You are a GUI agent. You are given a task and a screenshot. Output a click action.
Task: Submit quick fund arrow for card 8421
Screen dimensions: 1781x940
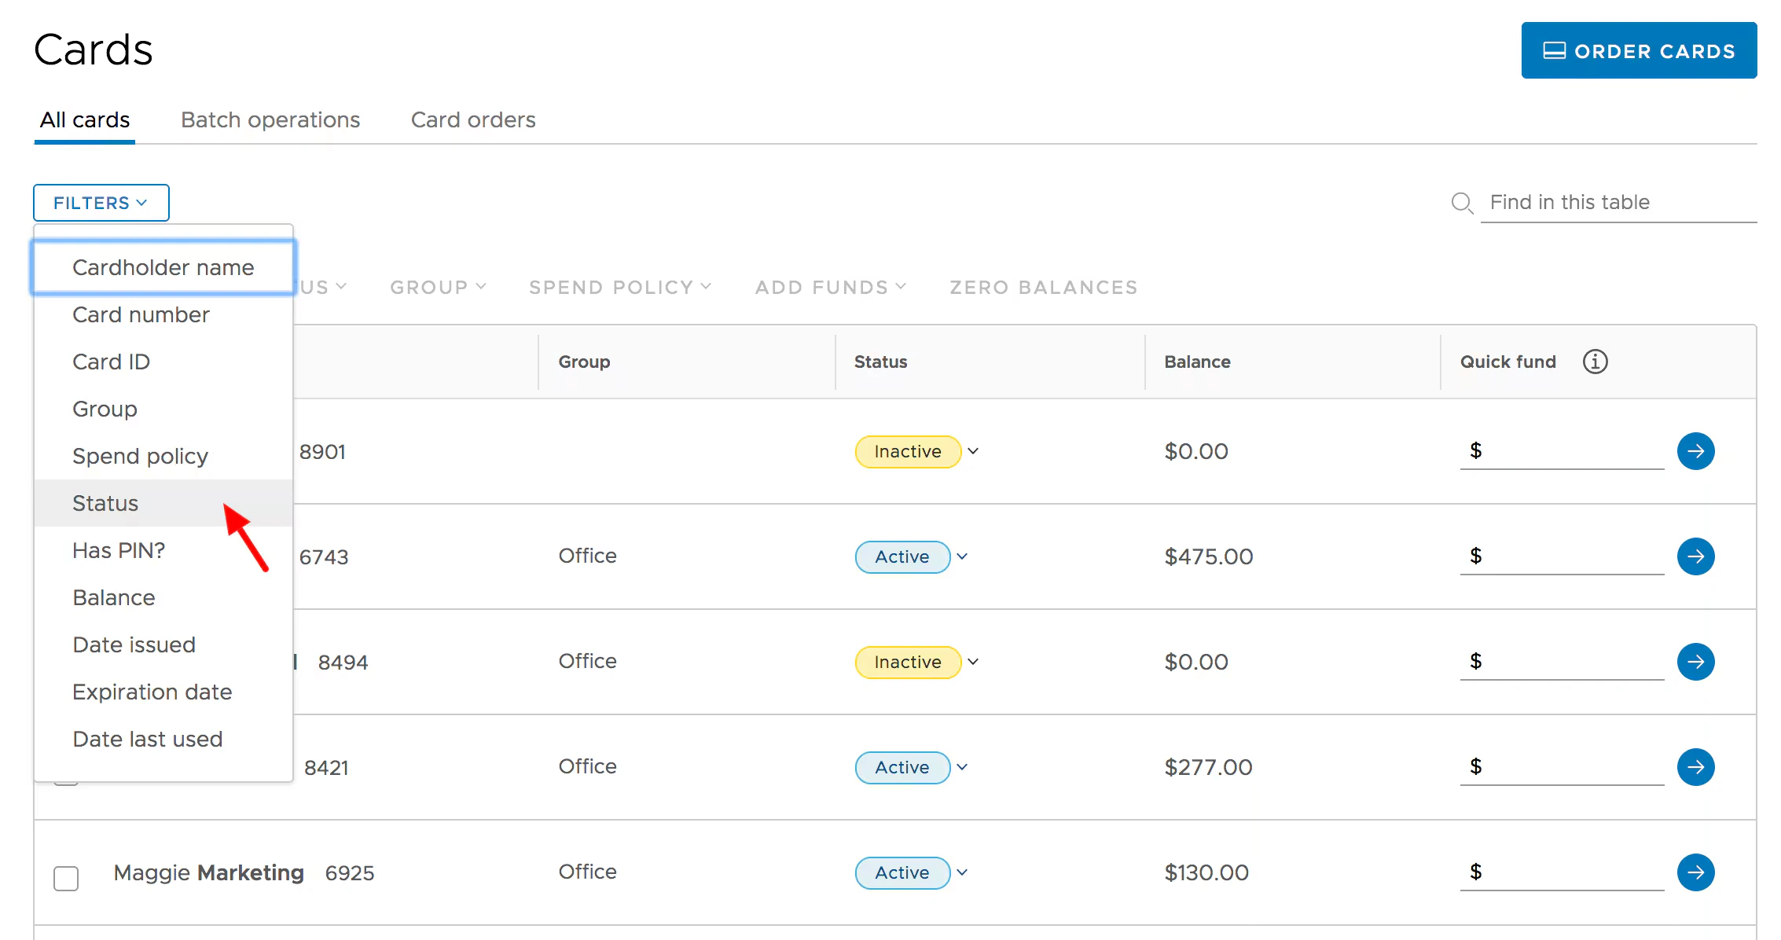pos(1695,767)
